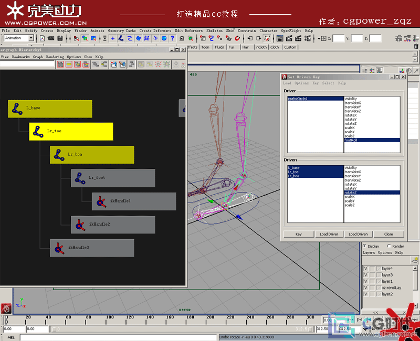Enable snap to grids icon
The height and width of the screenshot is (341, 420).
click(x=203, y=38)
